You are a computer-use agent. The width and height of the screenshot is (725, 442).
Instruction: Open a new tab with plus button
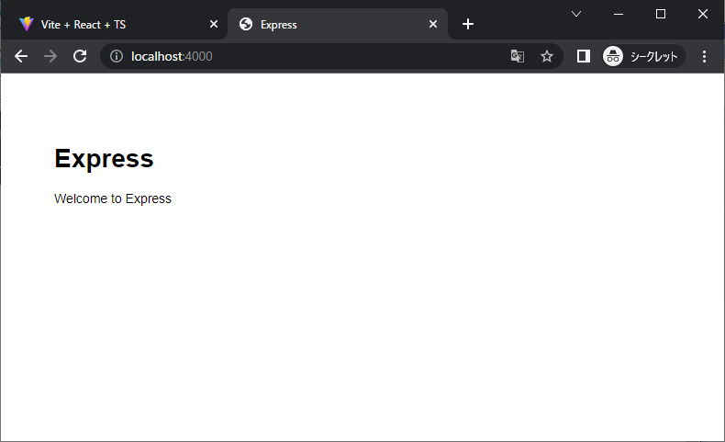(468, 24)
